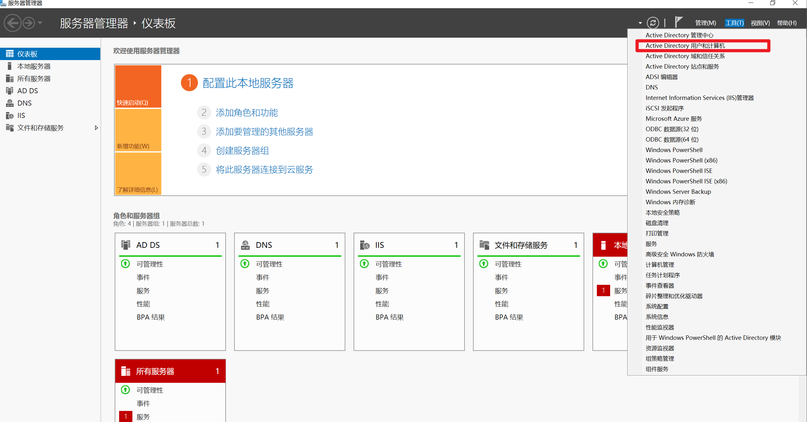Image resolution: width=807 pixels, height=422 pixels.
Task: Select the orange 快速启动(Q) tile
Action: (x=138, y=86)
